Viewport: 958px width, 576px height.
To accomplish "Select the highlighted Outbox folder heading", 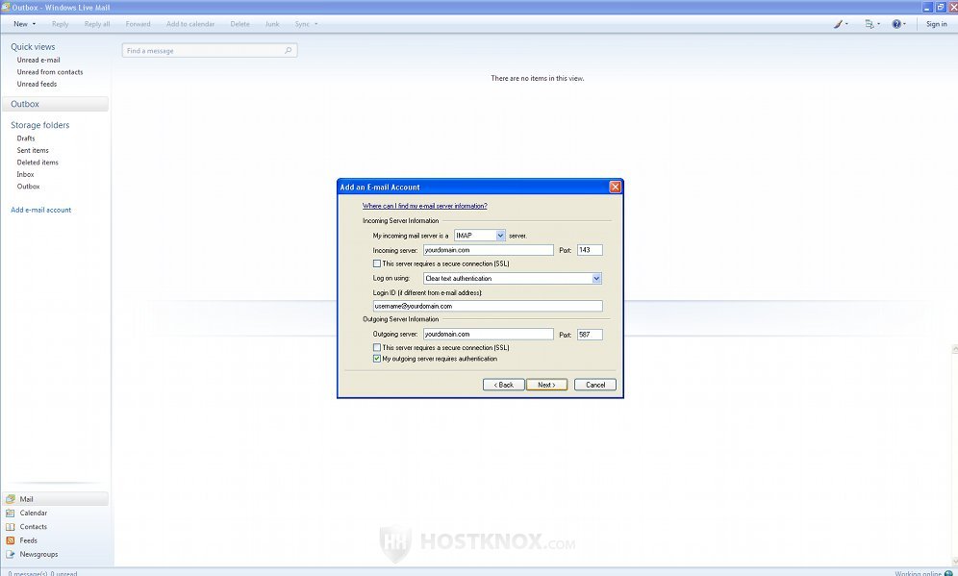I will click(x=55, y=104).
